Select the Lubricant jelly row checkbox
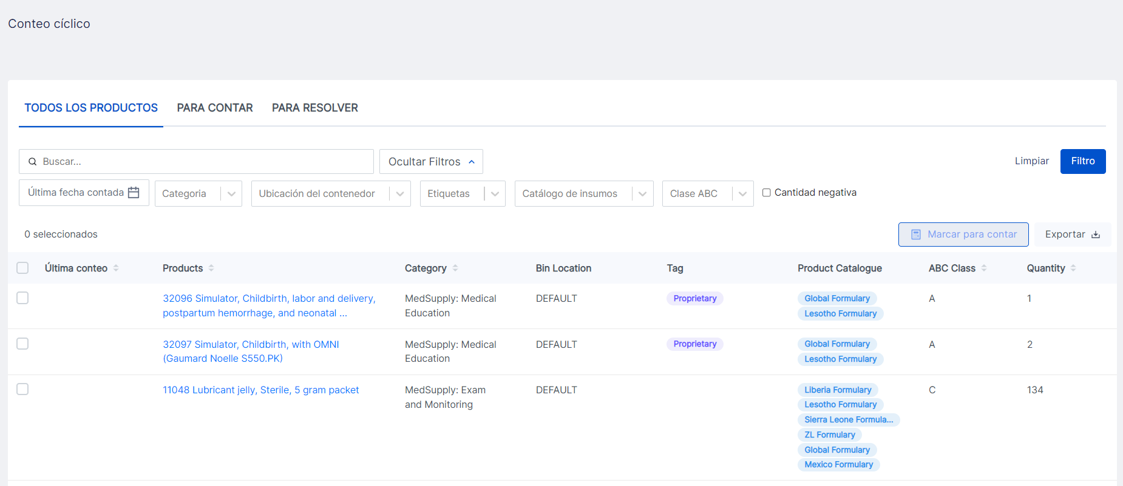 [22, 389]
